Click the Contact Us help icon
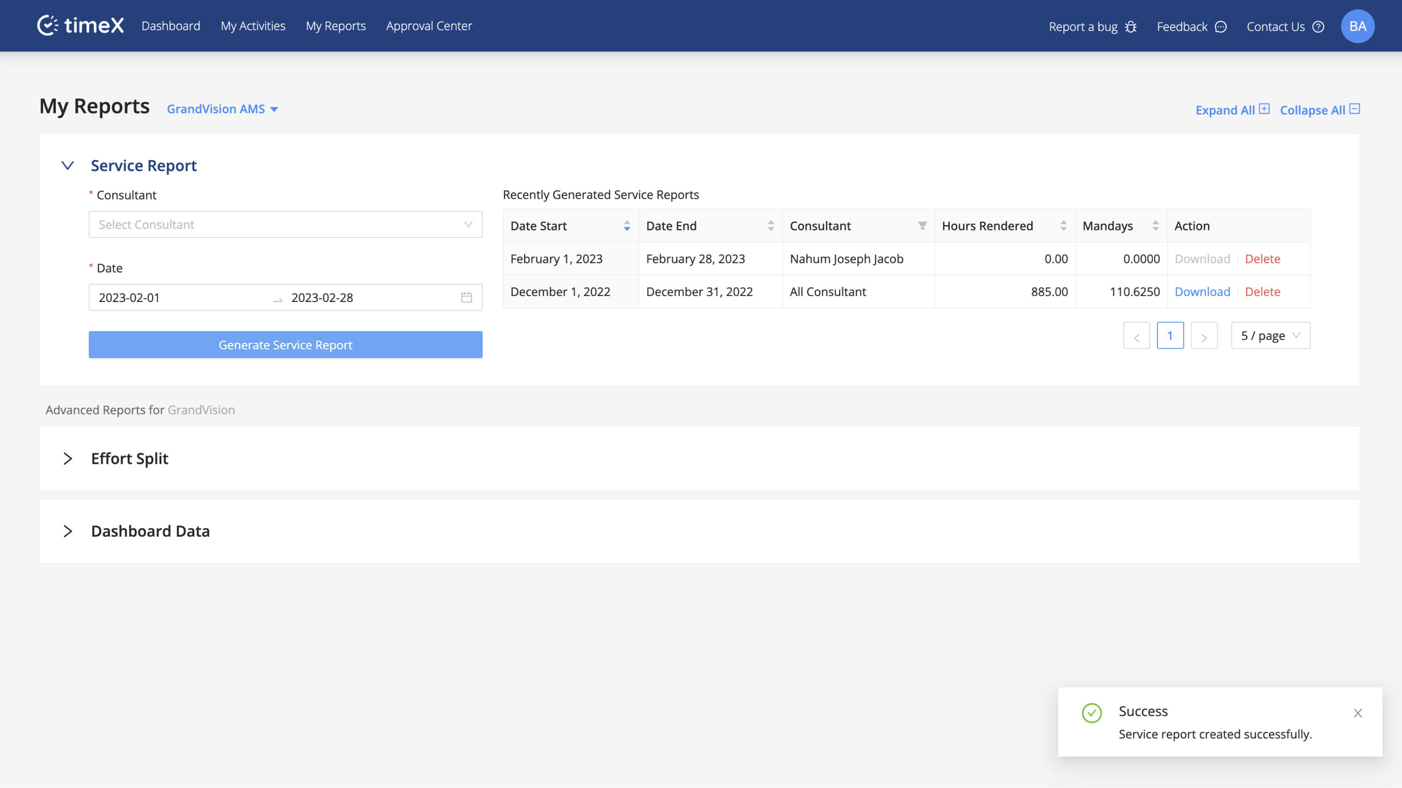The width and height of the screenshot is (1402, 788). click(1318, 27)
